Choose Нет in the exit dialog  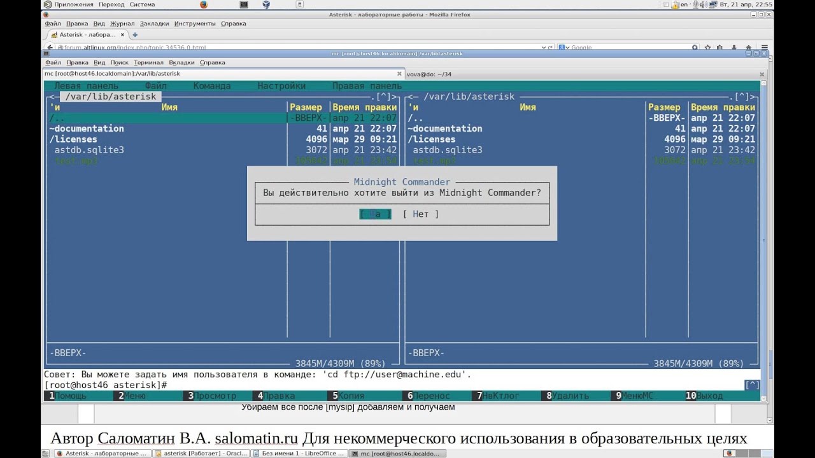[x=421, y=214]
